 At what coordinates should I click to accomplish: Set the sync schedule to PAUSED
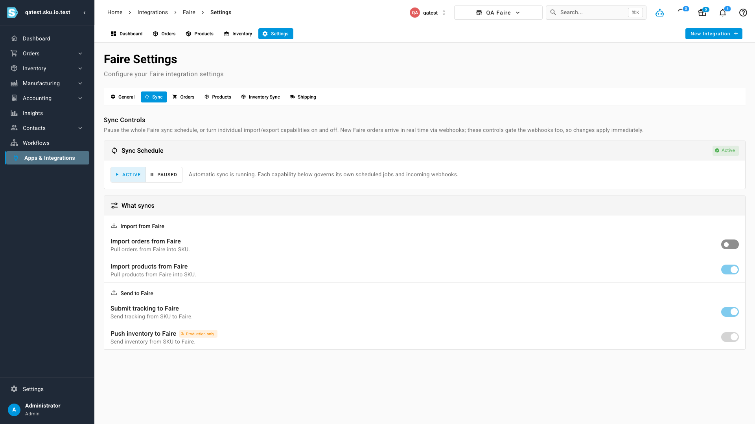click(x=164, y=175)
